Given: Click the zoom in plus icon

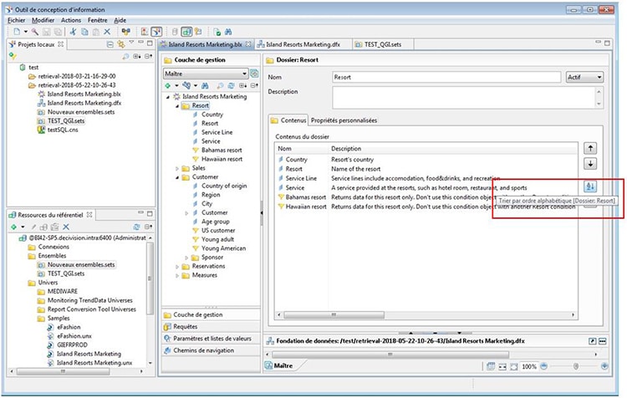Looking at the screenshot, I should coord(604,366).
